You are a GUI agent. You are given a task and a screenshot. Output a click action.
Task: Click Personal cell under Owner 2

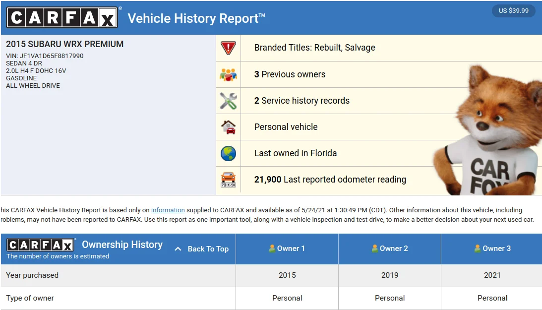coord(390,298)
